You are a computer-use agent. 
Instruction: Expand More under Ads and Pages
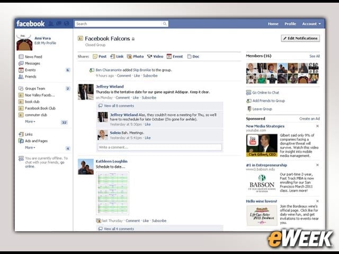click(x=30, y=148)
